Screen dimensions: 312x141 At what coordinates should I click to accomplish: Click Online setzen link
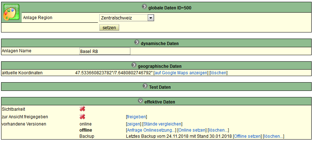192,130
